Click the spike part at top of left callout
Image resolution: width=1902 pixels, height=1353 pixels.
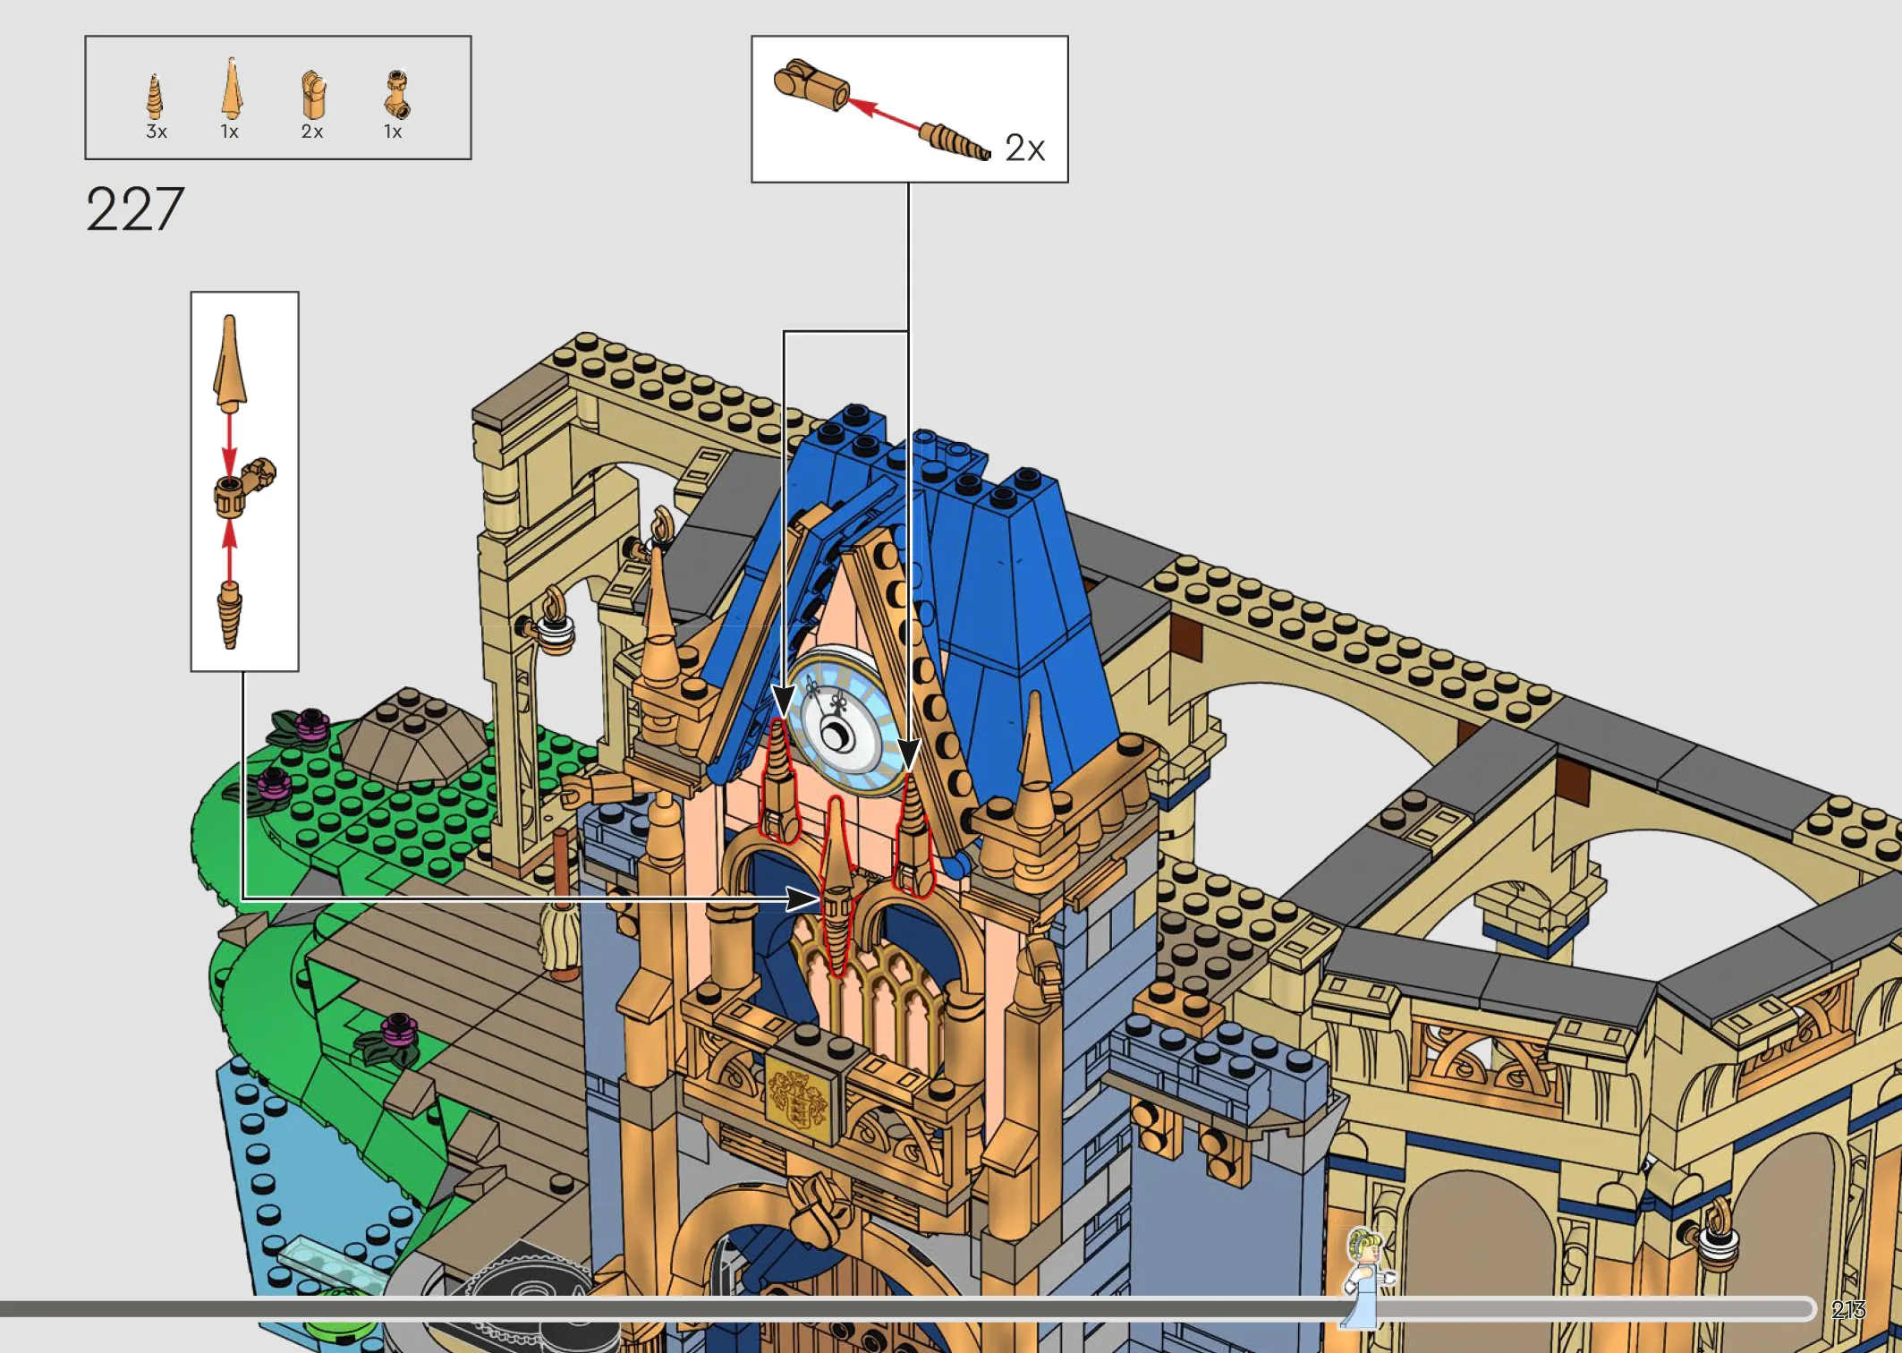tap(229, 363)
